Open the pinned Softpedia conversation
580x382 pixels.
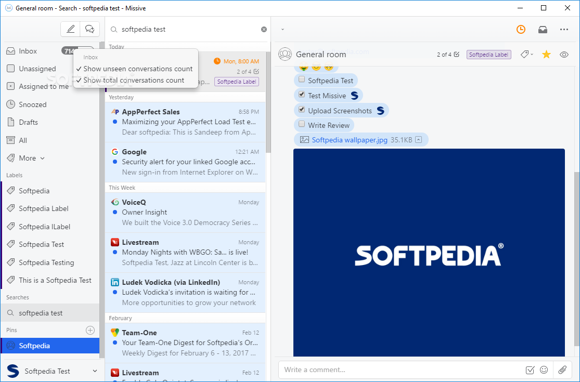[x=50, y=346]
